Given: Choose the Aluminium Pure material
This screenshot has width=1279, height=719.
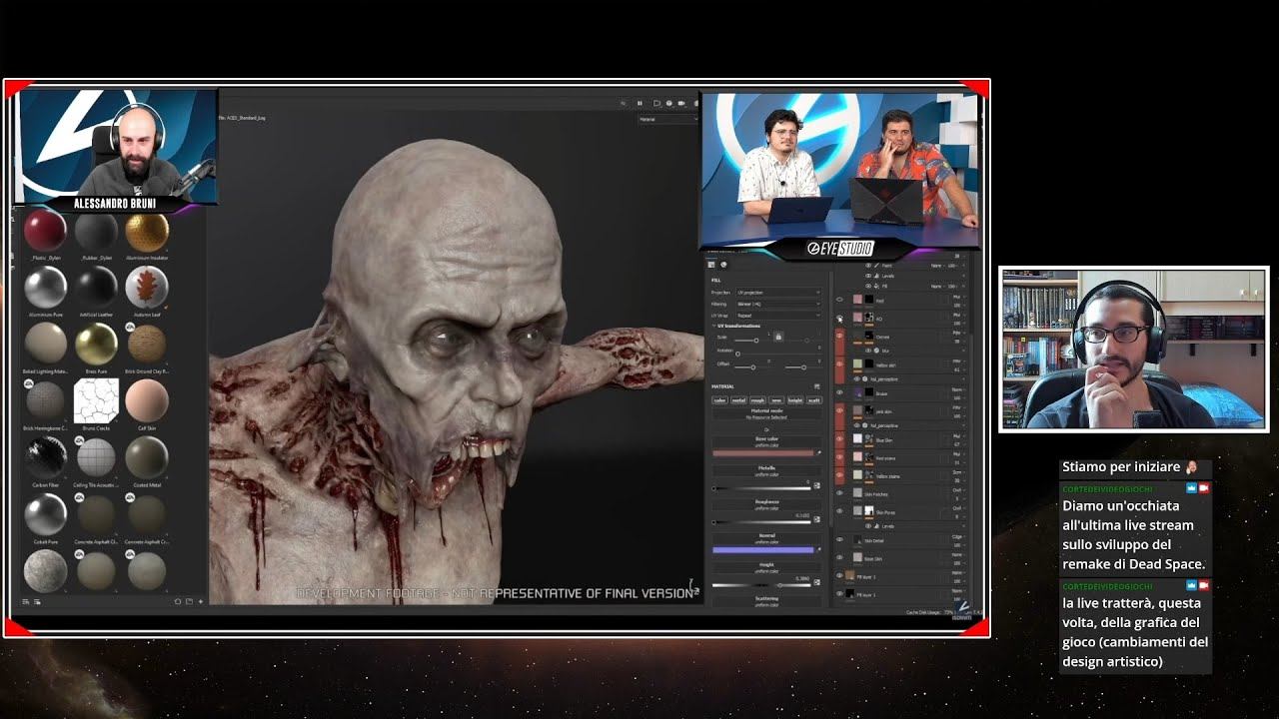Looking at the screenshot, I should [x=45, y=288].
